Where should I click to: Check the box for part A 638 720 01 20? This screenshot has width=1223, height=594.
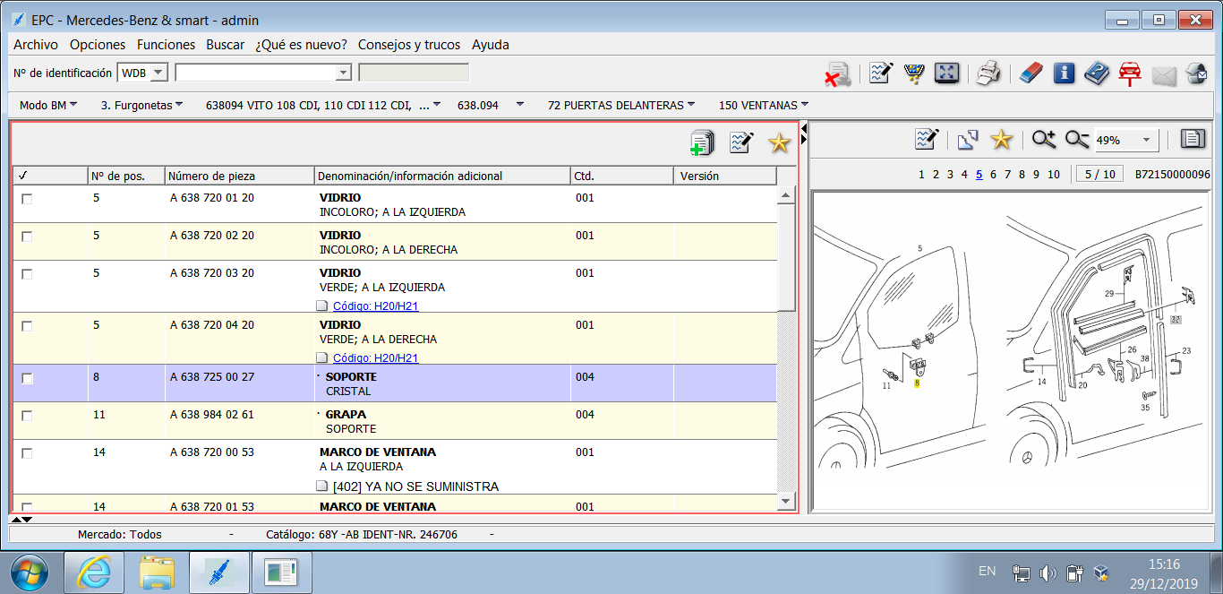pos(27,199)
